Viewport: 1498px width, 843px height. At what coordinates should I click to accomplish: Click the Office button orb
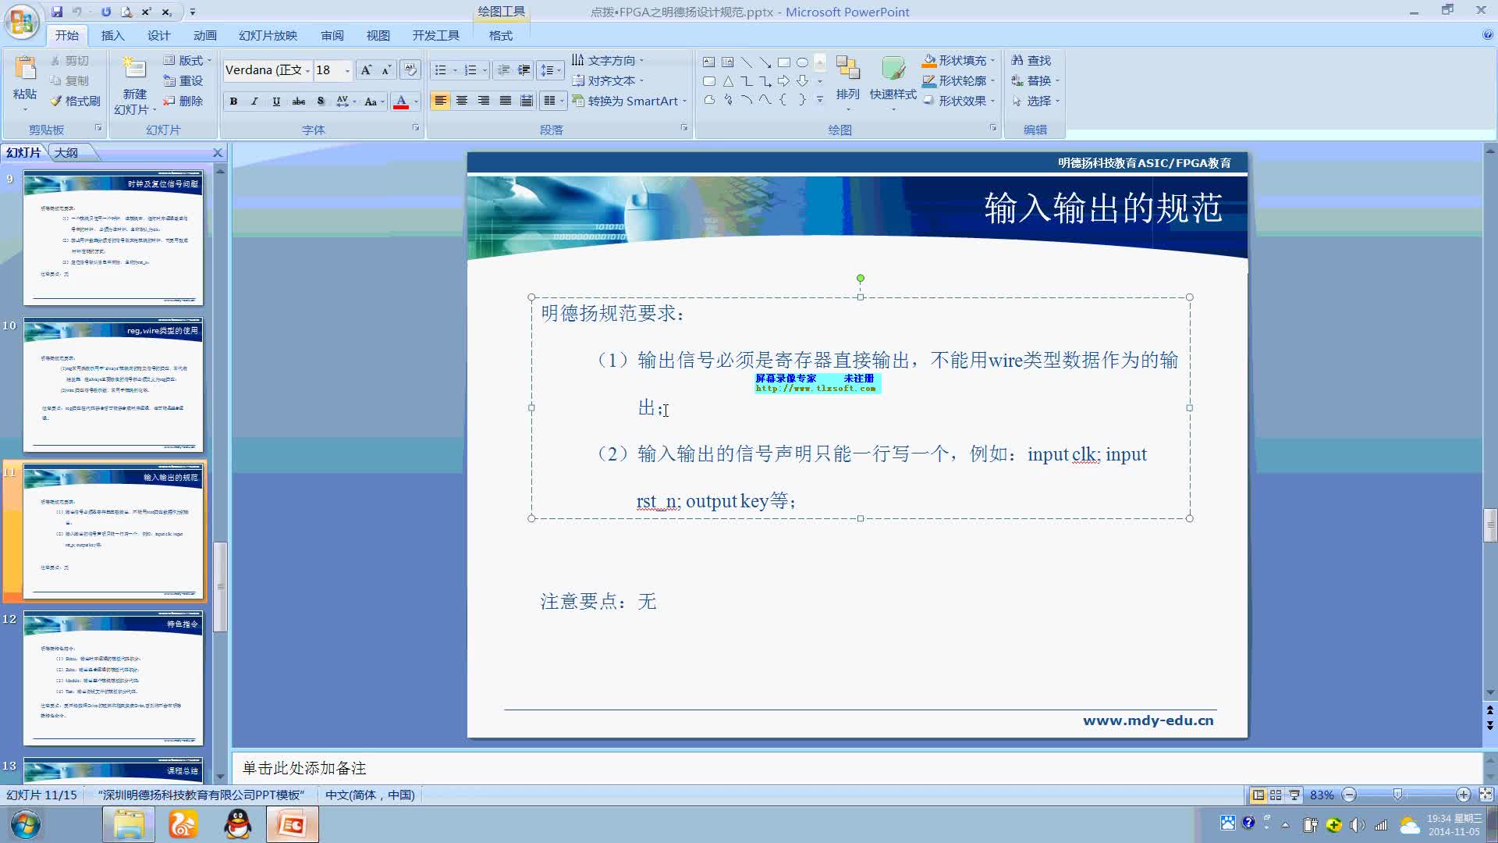click(x=22, y=21)
